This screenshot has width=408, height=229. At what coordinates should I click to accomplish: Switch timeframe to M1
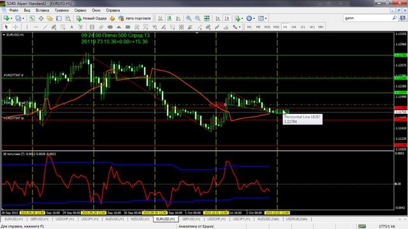249,27
